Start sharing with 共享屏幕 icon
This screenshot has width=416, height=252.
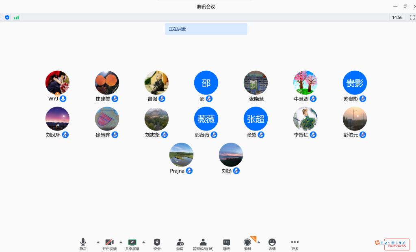[132, 244]
